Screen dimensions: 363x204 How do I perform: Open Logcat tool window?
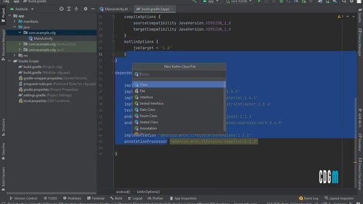click(x=135, y=198)
